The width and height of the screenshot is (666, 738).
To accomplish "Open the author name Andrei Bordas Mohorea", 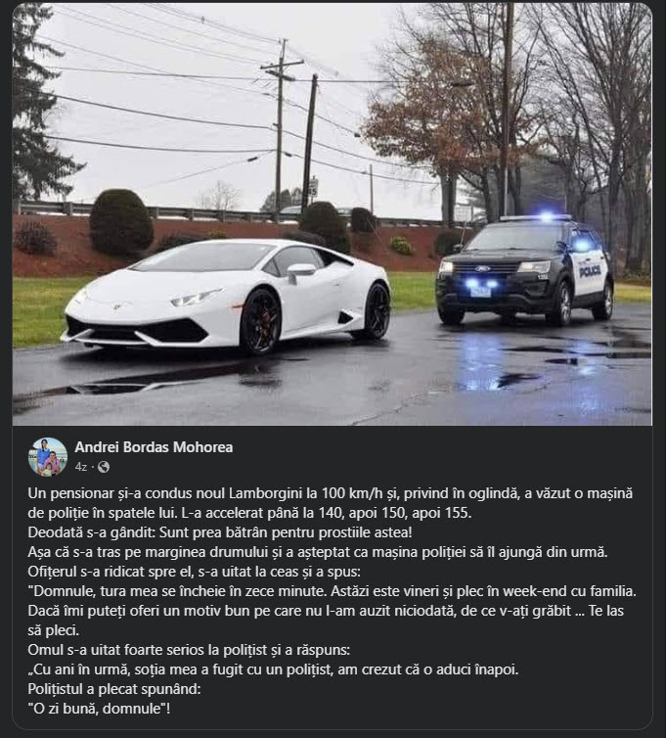I will click(154, 447).
